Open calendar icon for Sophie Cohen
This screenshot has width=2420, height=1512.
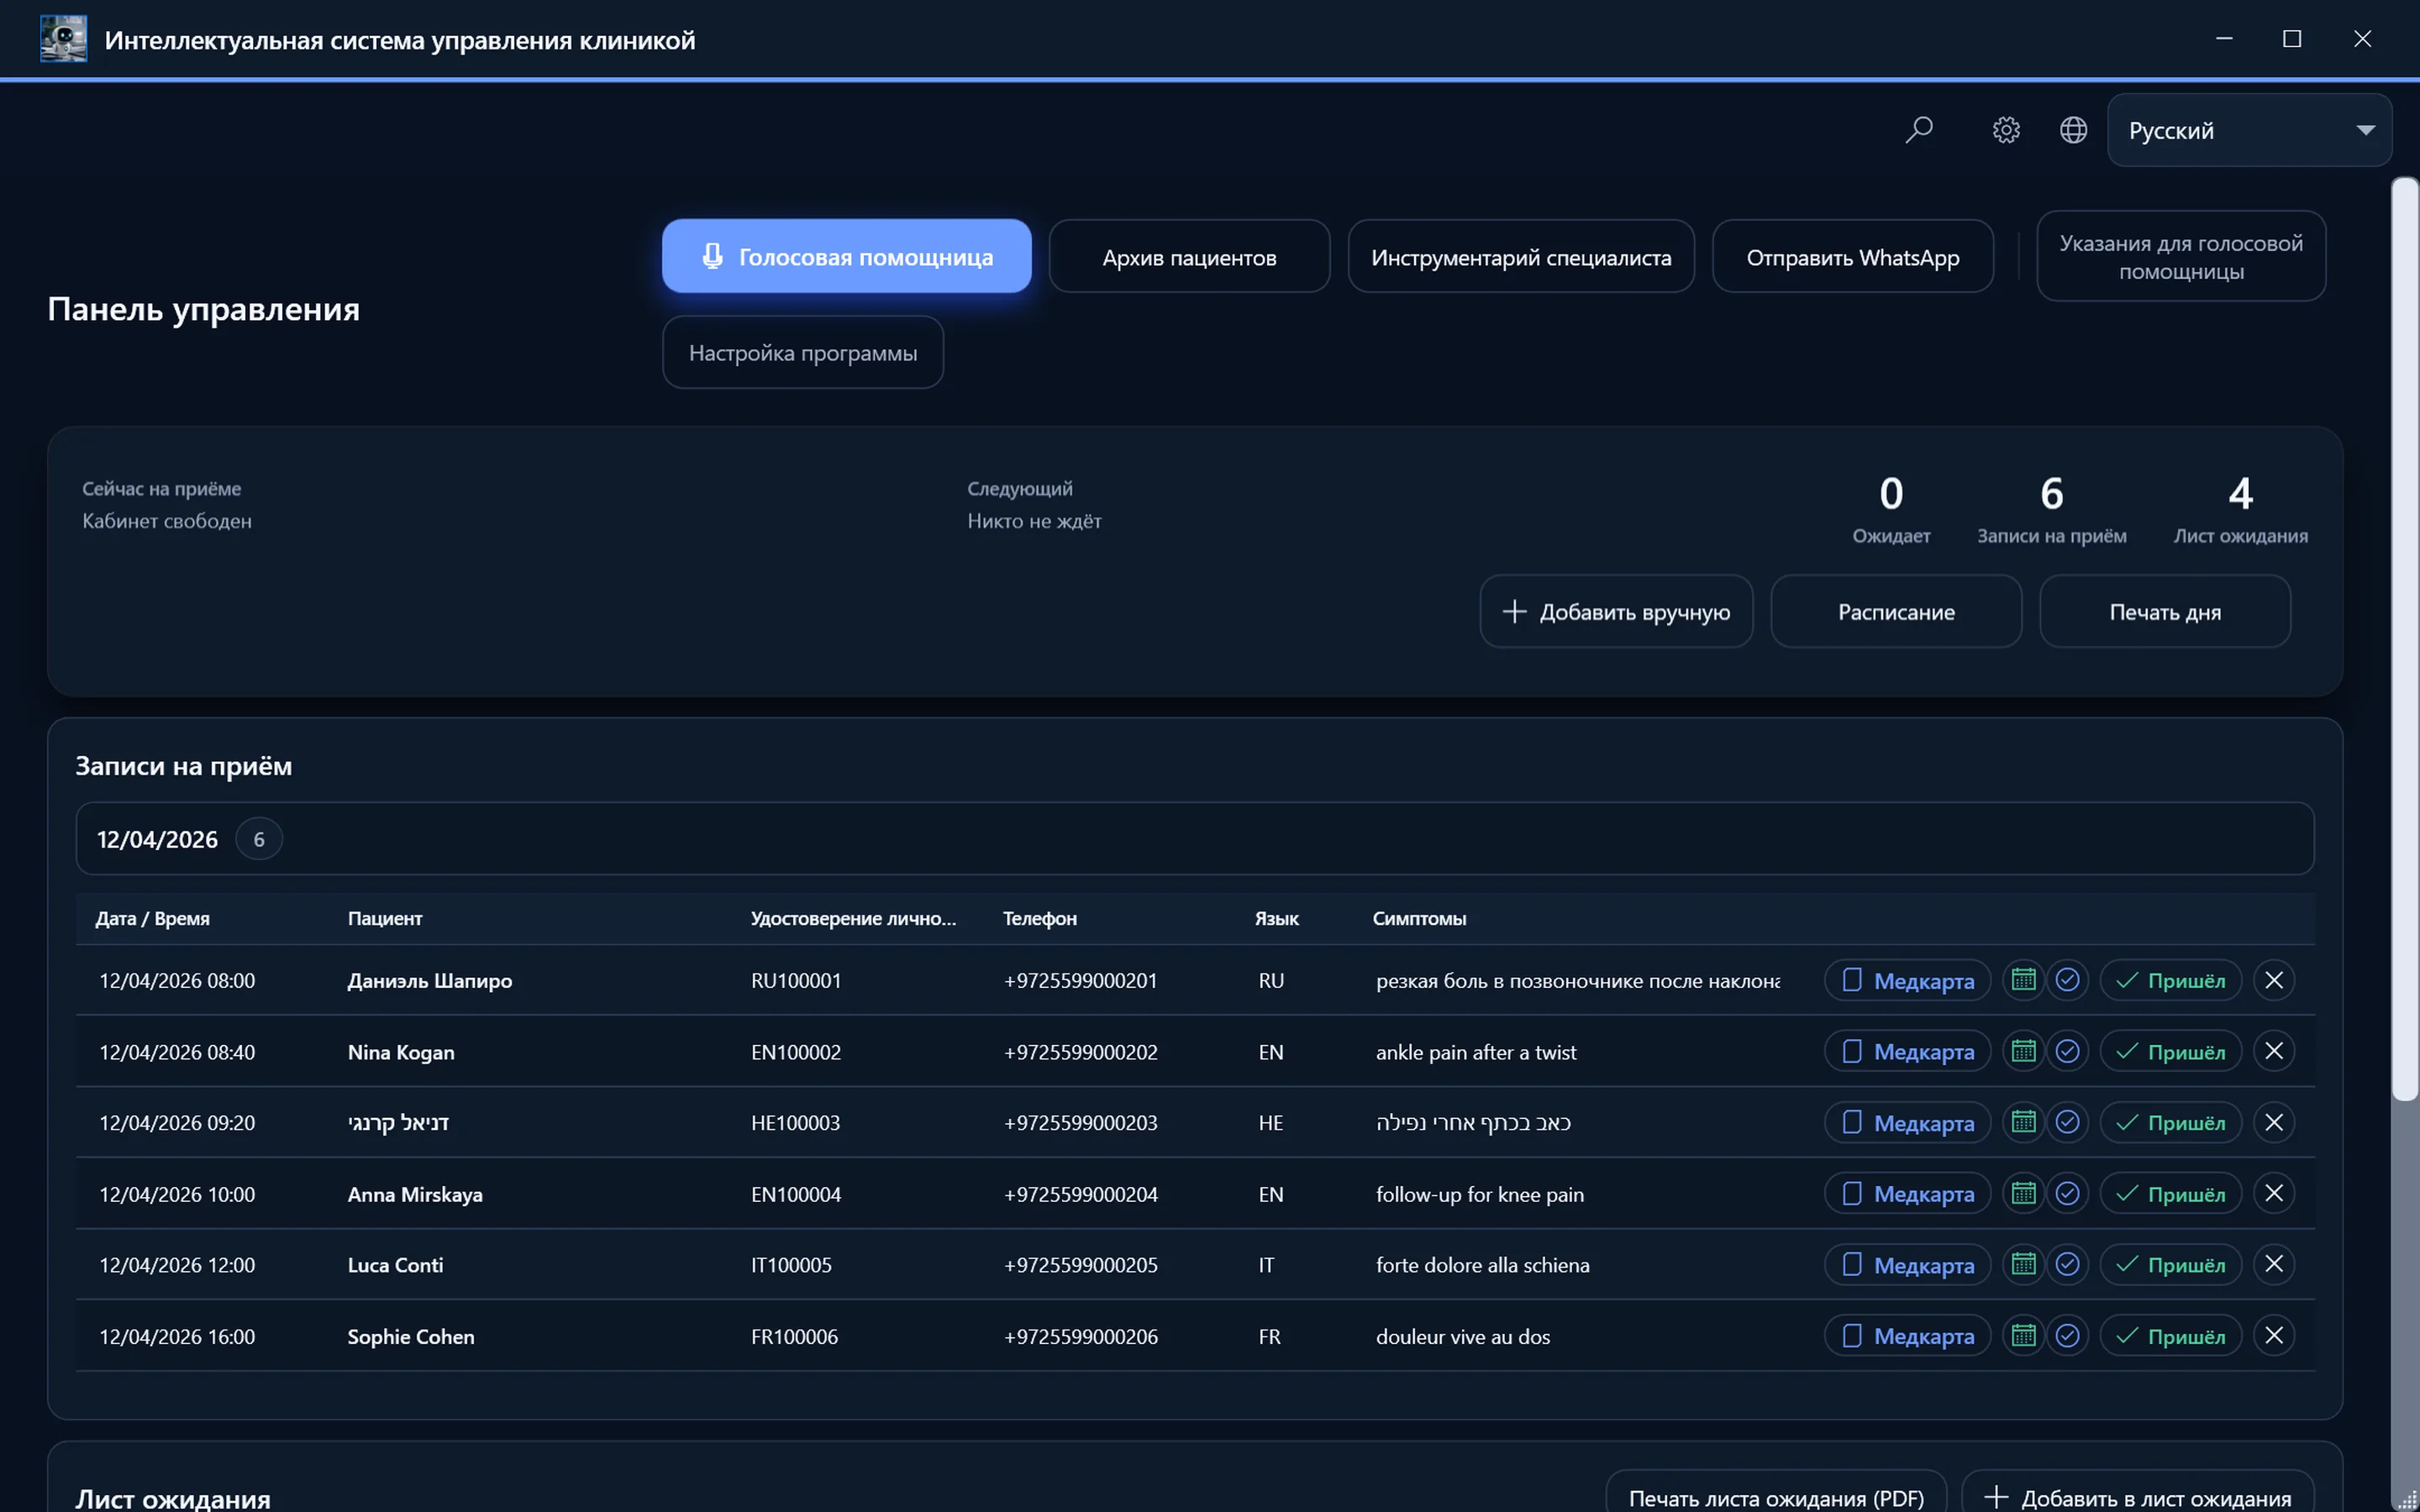[2023, 1335]
